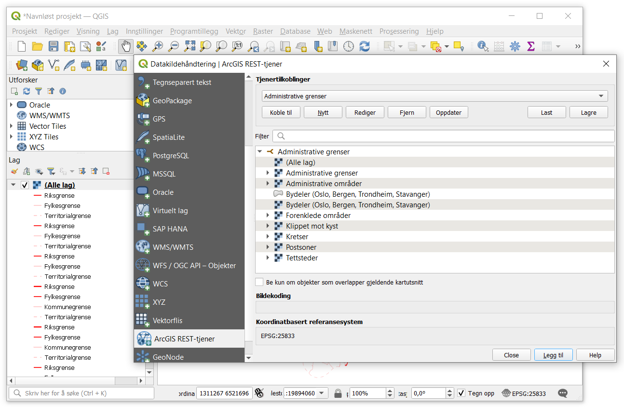Switch to the WMS/WMTS source tab
Image resolution: width=624 pixels, height=407 pixels.
pos(189,247)
